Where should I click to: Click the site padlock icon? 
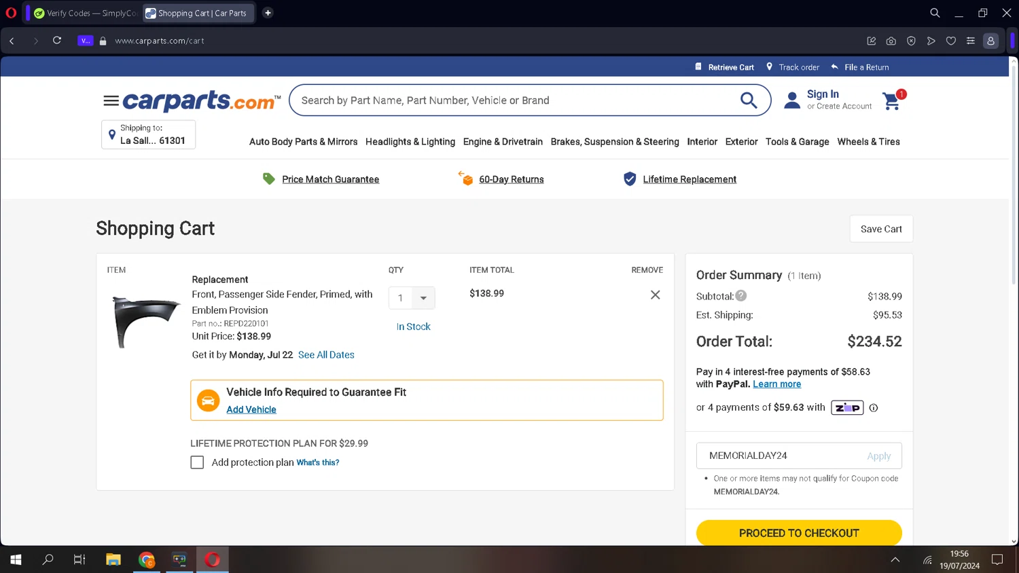coord(103,41)
